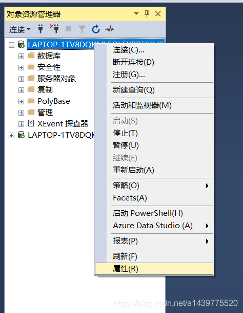Toggle the auto-hide pin icon
Viewport: 243px width, 313px height.
point(147,14)
